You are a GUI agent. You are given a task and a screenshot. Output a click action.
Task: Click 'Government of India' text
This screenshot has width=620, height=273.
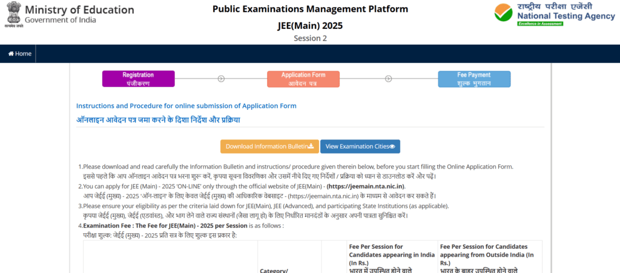[x=60, y=20]
